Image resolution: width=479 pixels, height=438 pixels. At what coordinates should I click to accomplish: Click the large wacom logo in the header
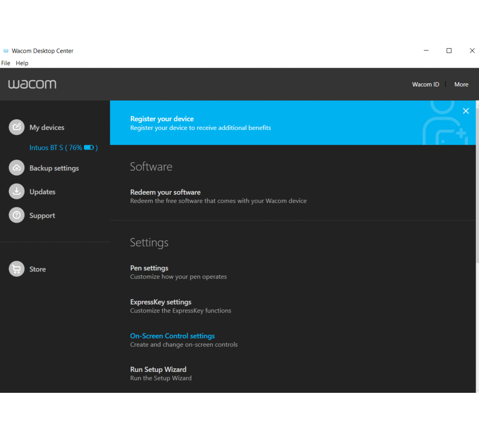click(32, 84)
